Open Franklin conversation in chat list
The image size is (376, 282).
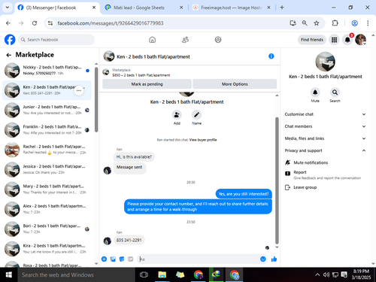[47, 130]
